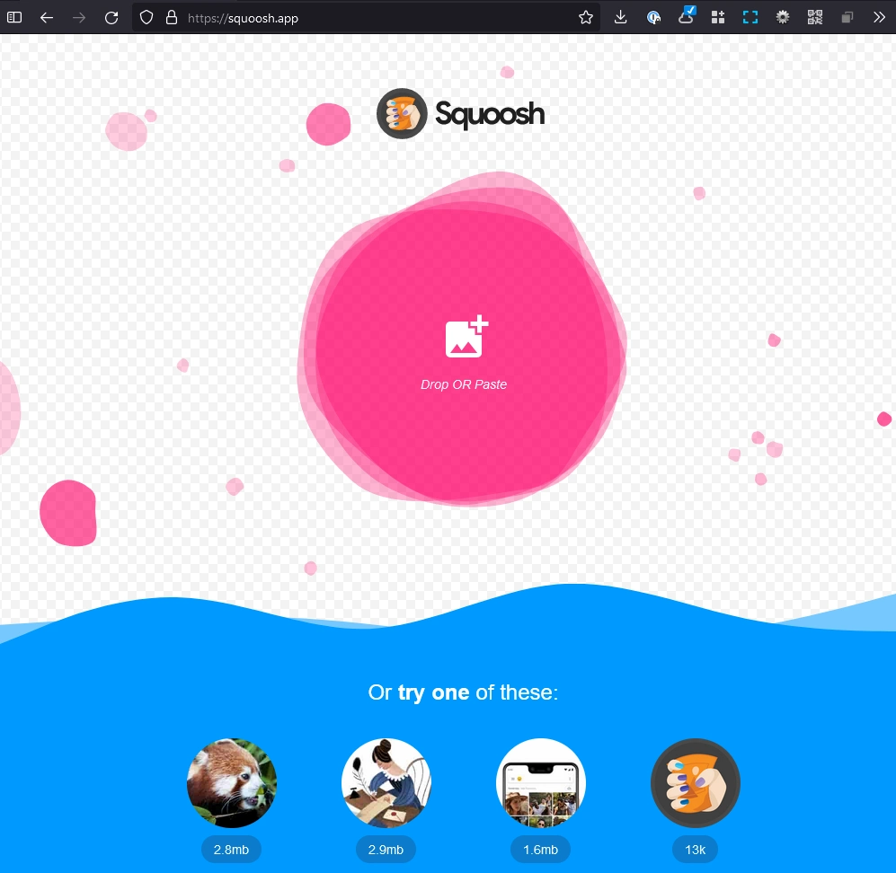Expand more toolbar tools with the chevrons
The height and width of the screenshot is (873, 896).
click(879, 18)
